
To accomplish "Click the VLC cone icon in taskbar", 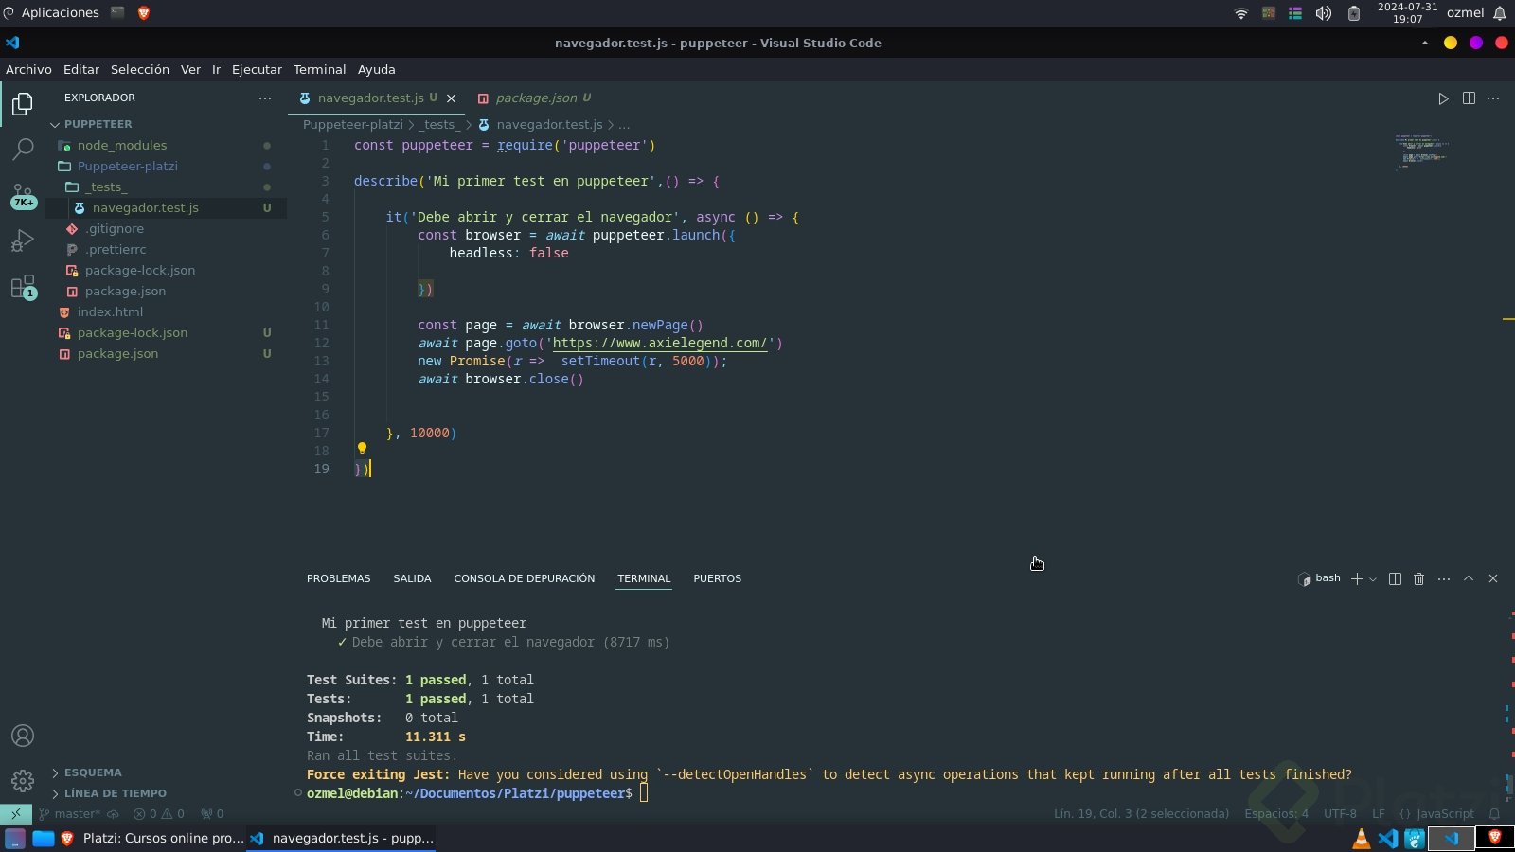I will (x=1362, y=839).
